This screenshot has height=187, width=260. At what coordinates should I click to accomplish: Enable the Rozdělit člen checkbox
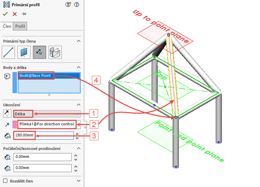coord(5,181)
